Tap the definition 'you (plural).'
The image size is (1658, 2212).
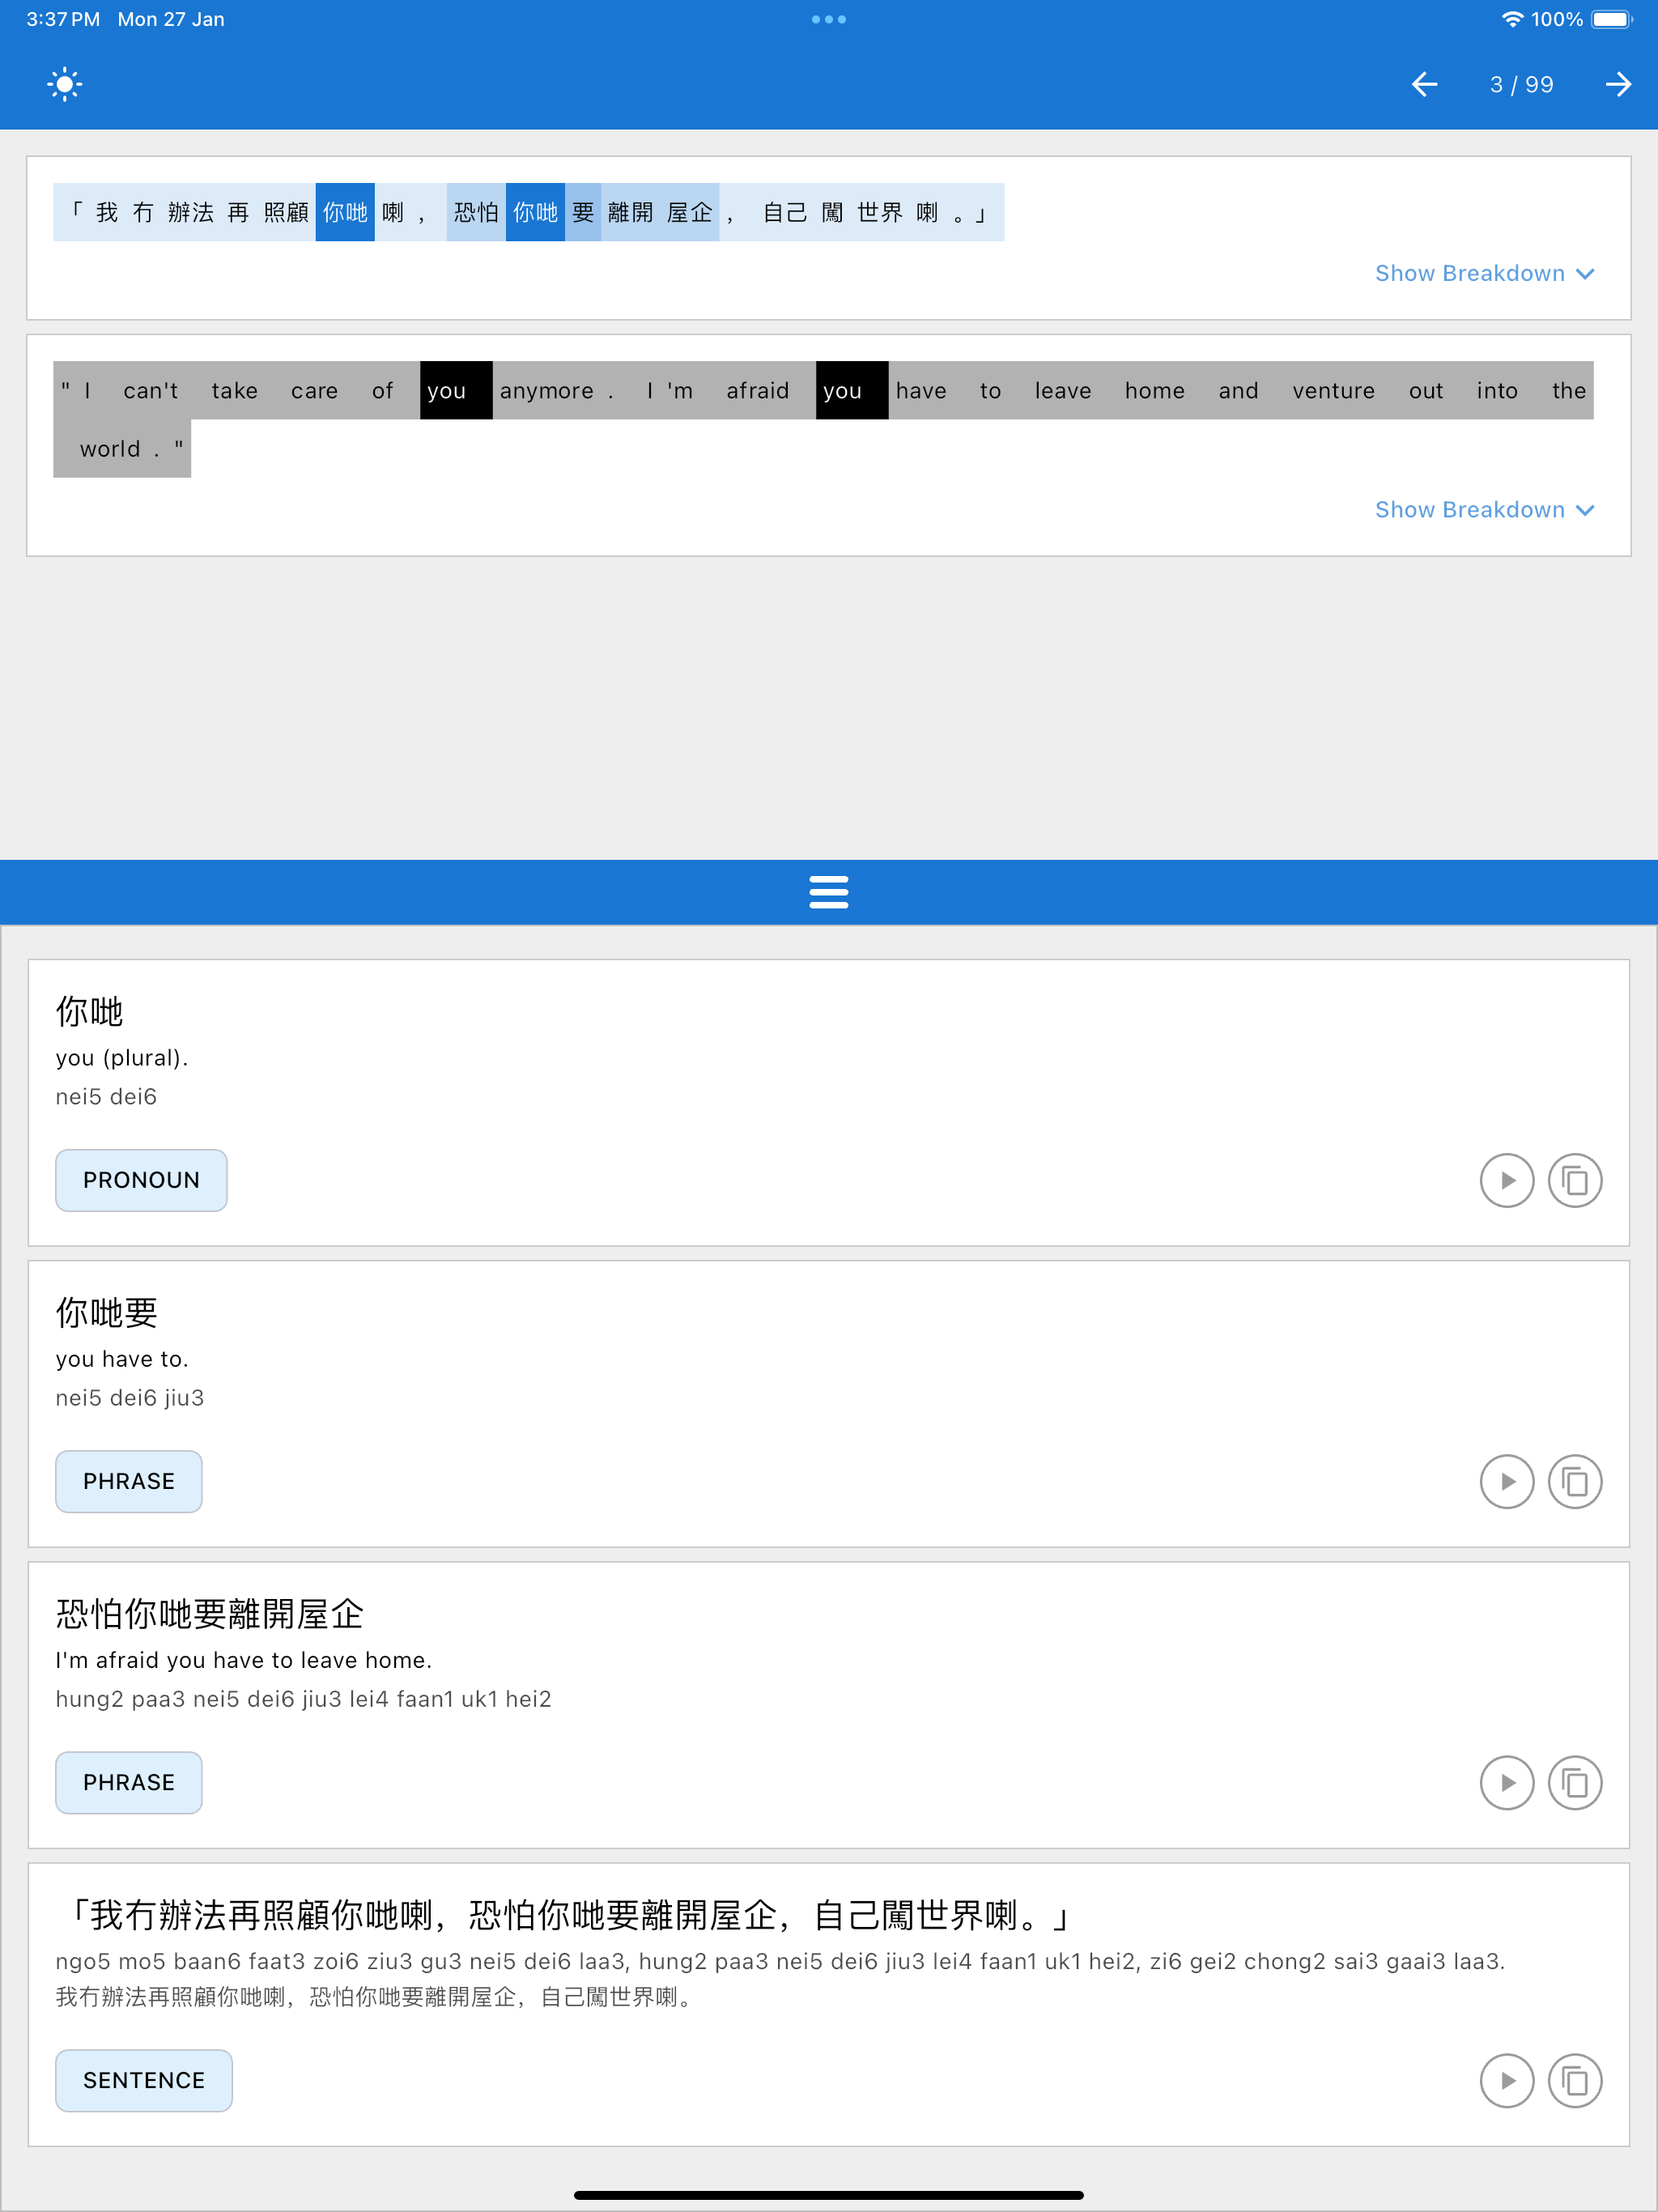pos(122,1058)
